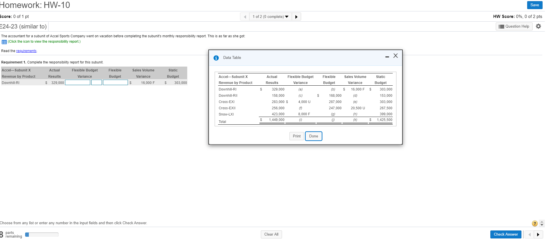Click Check Answer button

[506, 234]
